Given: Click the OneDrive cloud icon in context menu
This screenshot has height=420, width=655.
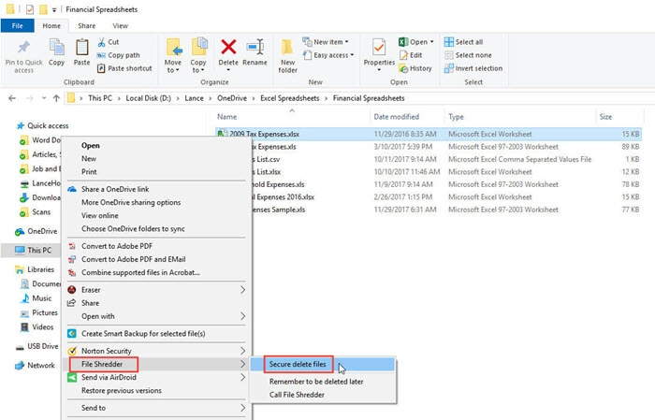Looking at the screenshot, I should point(72,189).
